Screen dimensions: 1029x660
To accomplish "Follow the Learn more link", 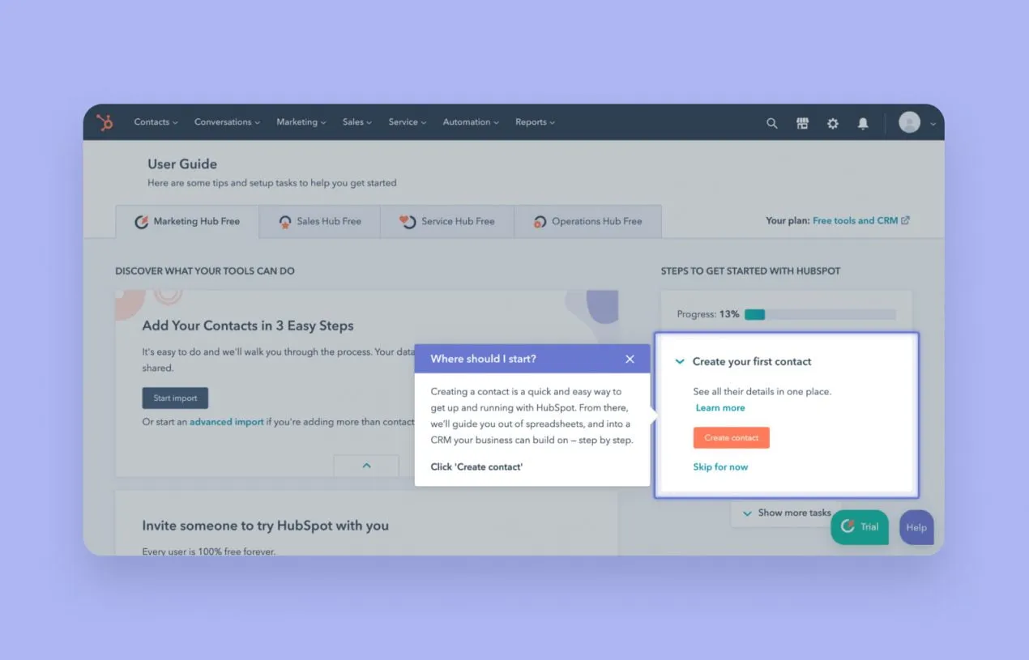I will (x=720, y=407).
